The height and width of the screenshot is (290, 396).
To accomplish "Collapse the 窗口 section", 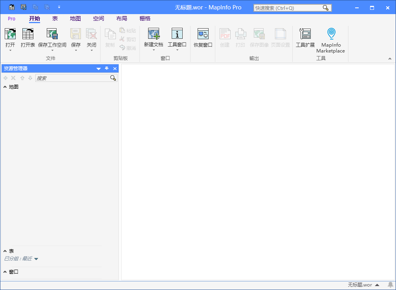I will (5, 272).
